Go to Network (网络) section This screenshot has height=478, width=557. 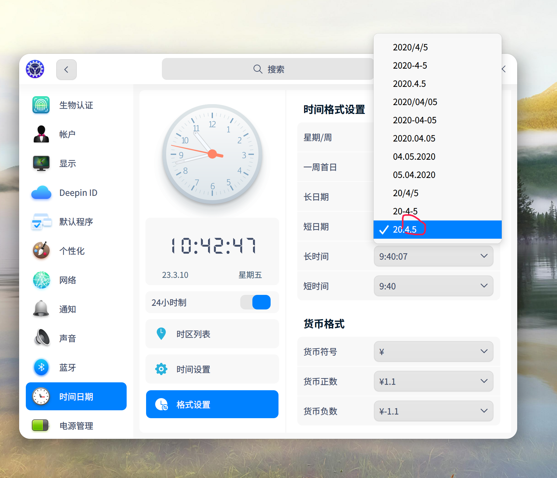[x=76, y=280]
